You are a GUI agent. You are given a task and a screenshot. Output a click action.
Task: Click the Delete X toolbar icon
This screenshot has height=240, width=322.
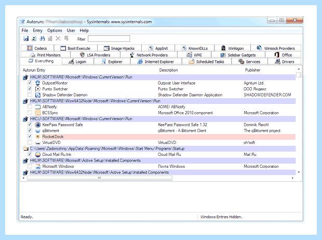(58, 38)
